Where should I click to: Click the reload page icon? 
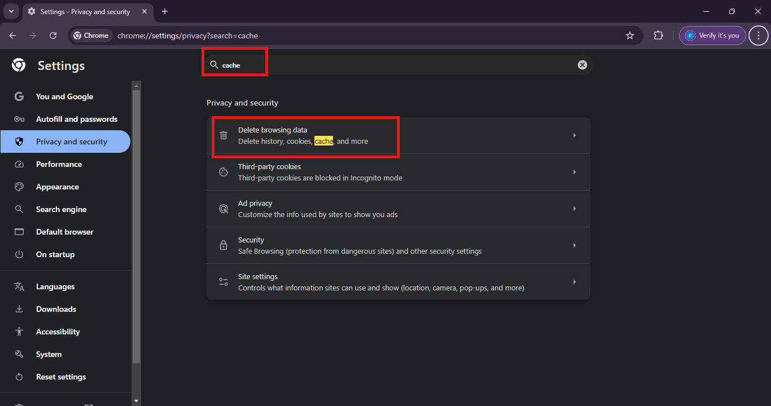(53, 36)
